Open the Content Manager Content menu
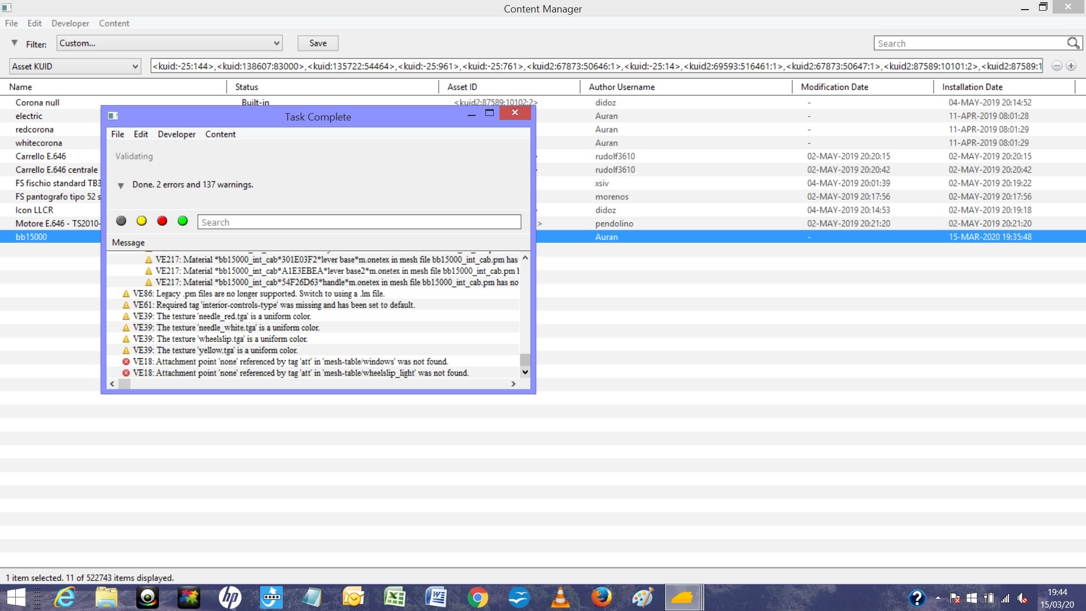Image resolution: width=1086 pixels, height=611 pixels. pyautogui.click(x=114, y=23)
